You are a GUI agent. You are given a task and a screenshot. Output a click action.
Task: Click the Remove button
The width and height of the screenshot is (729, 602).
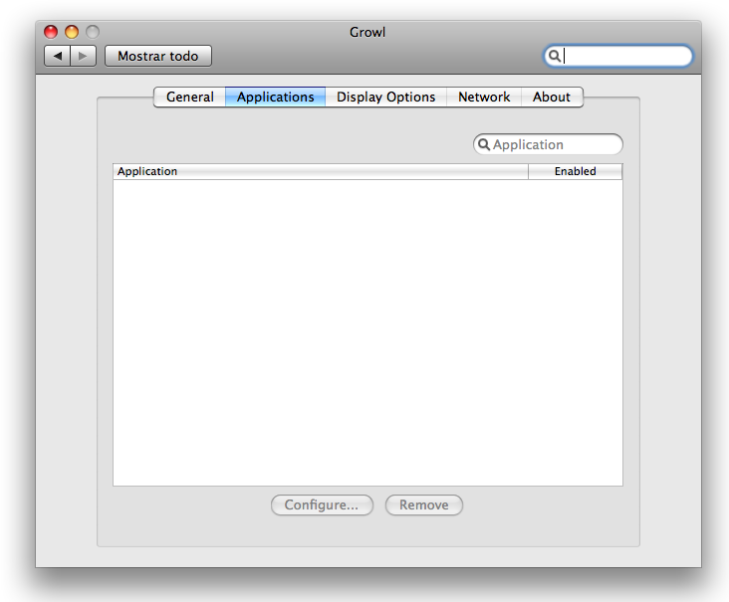pos(424,504)
